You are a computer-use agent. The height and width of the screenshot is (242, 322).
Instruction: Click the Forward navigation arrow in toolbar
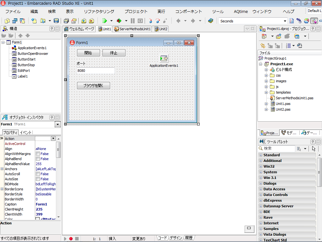pyautogui.click(x=193, y=21)
